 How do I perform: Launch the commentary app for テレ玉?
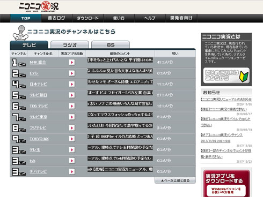(x=72, y=150)
